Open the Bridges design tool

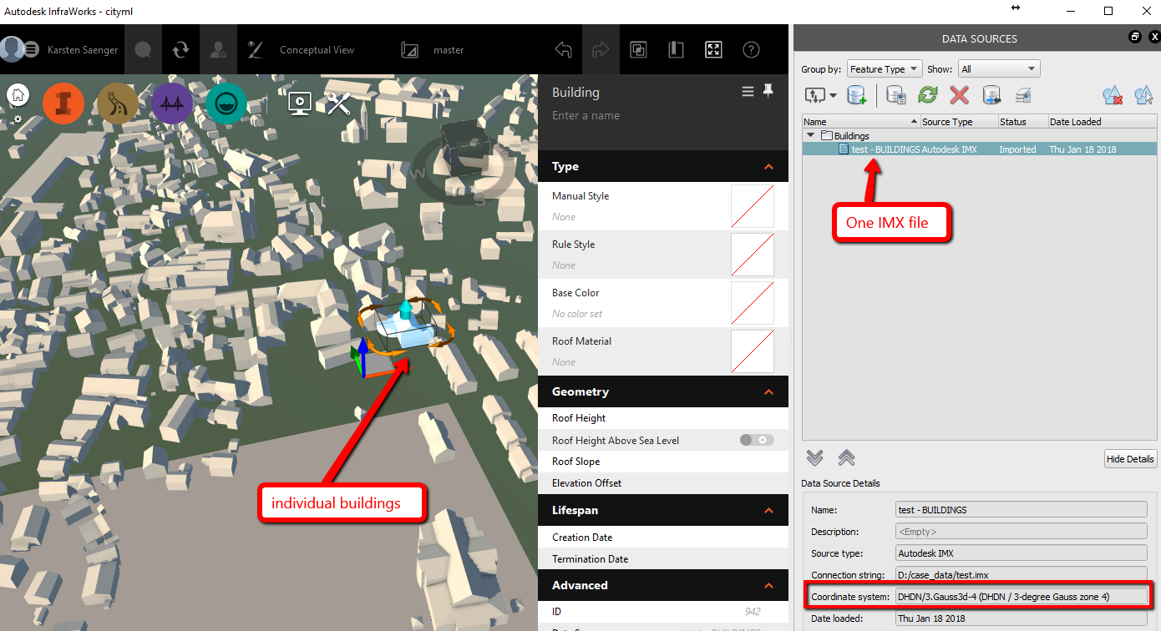pos(172,103)
